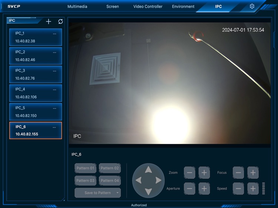Recall Pattern 02 preset
Screen dimensions: 278x208
click(110, 168)
